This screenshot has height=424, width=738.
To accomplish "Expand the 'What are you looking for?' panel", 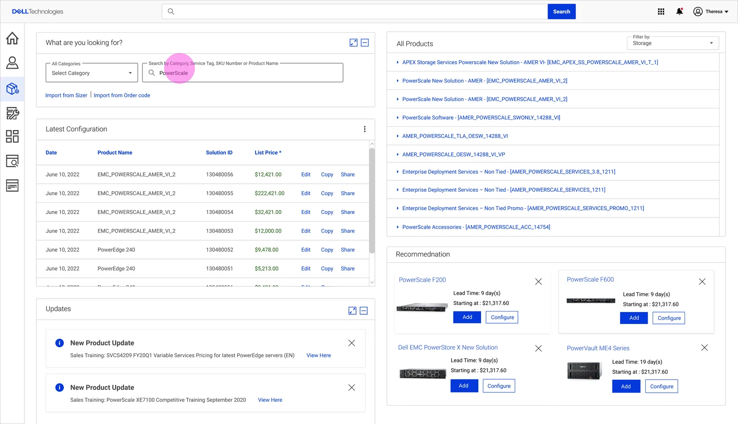I will [x=354, y=43].
